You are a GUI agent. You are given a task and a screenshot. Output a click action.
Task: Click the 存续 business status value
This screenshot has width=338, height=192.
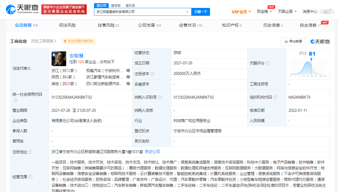(x=177, y=53)
